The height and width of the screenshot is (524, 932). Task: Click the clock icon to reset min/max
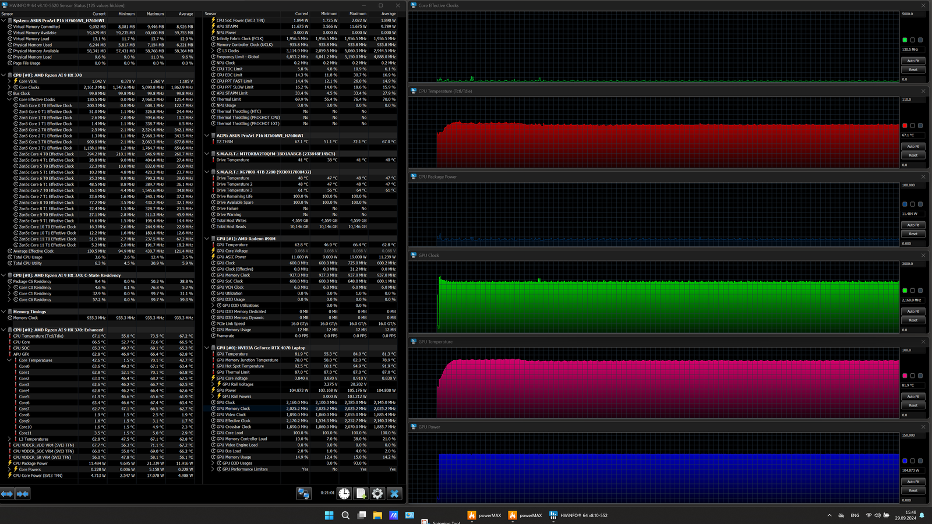pos(344,494)
